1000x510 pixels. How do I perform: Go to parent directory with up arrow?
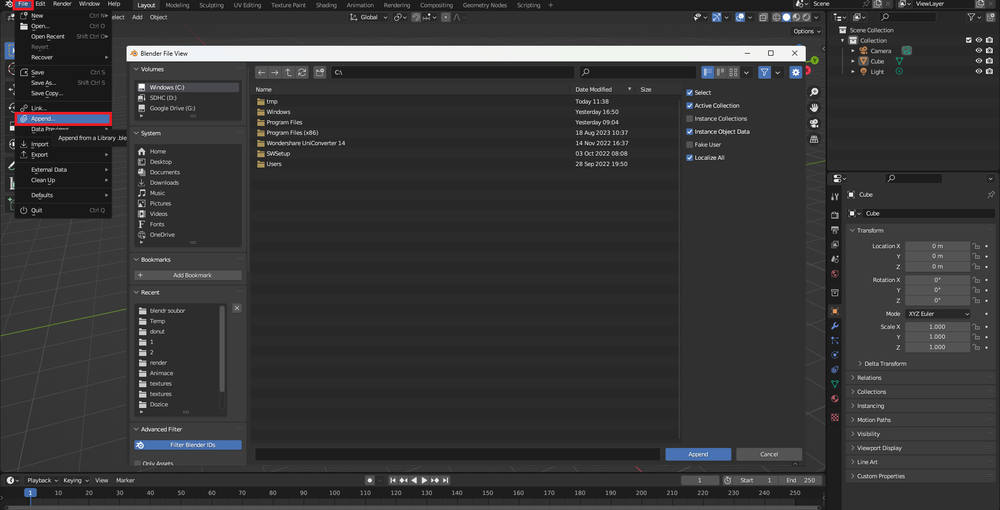pyautogui.click(x=289, y=72)
